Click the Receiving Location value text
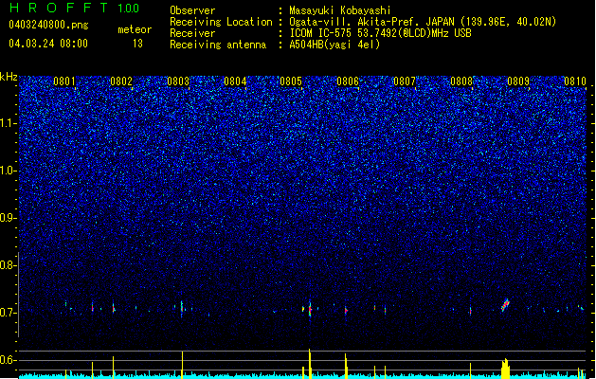Viewport: 596px width, 379px height. (423, 22)
